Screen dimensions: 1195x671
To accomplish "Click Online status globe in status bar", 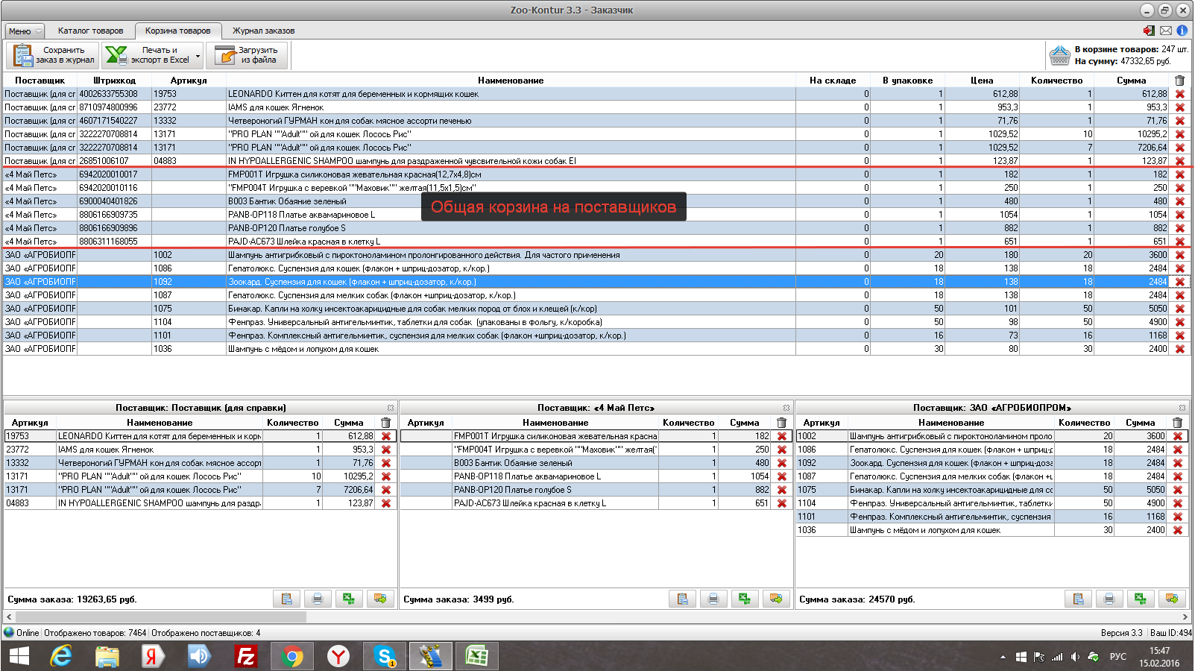I will click(x=9, y=632).
